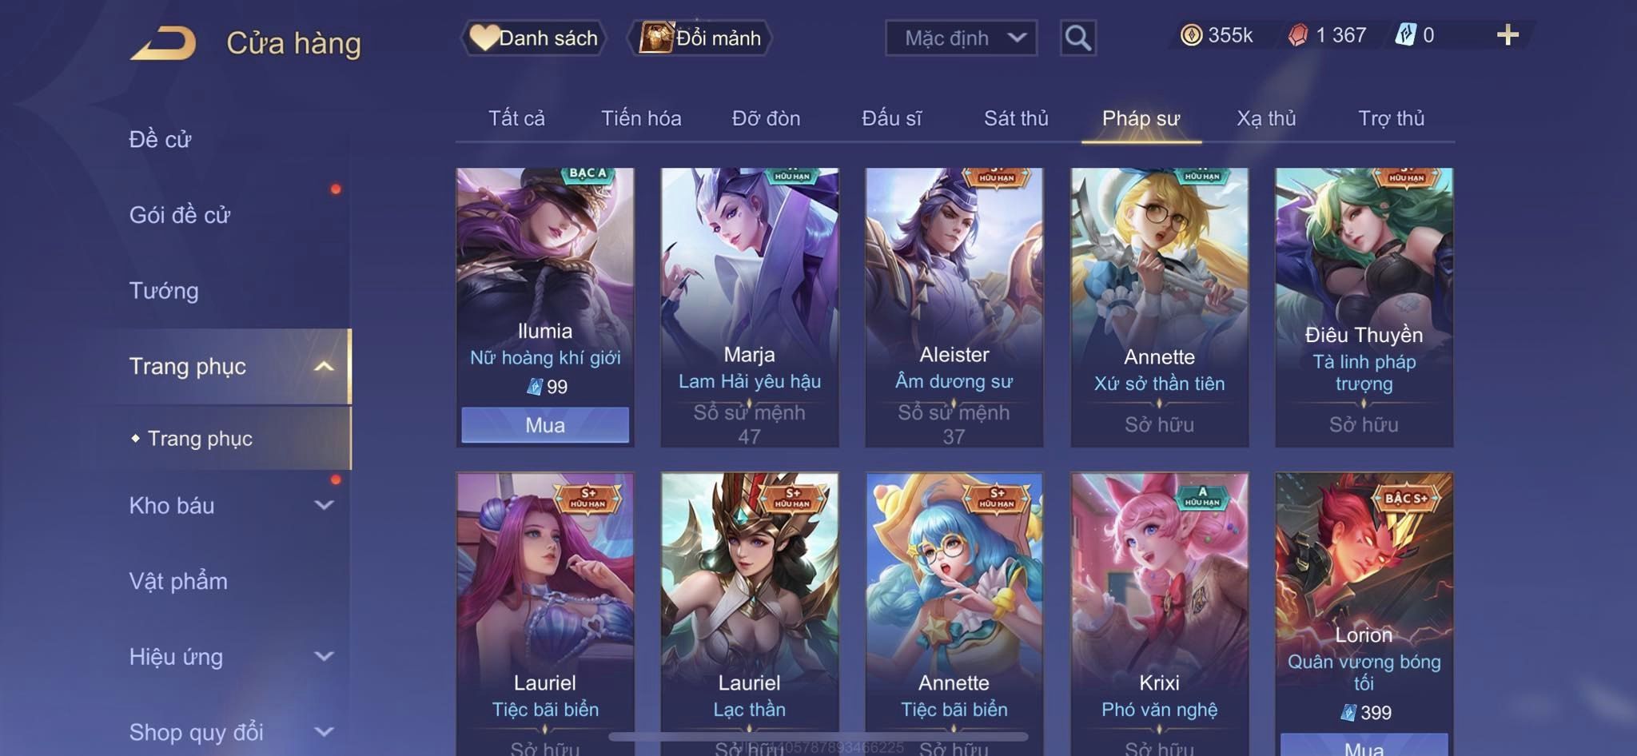Expand the Kho báu sidebar section
This screenshot has width=1637, height=756.
pyautogui.click(x=324, y=505)
